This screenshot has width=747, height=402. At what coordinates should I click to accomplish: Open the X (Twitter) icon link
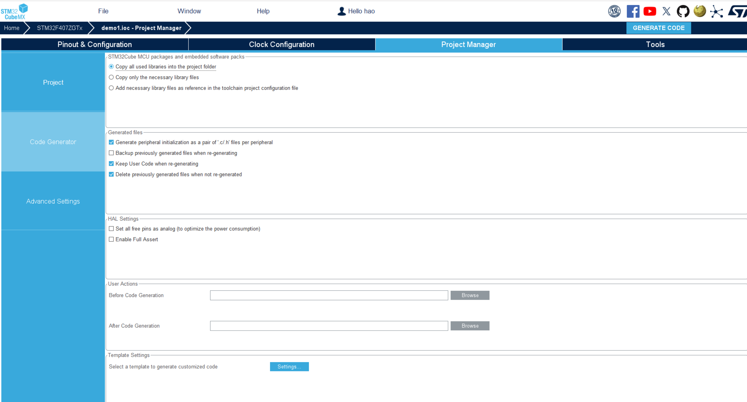[666, 11]
